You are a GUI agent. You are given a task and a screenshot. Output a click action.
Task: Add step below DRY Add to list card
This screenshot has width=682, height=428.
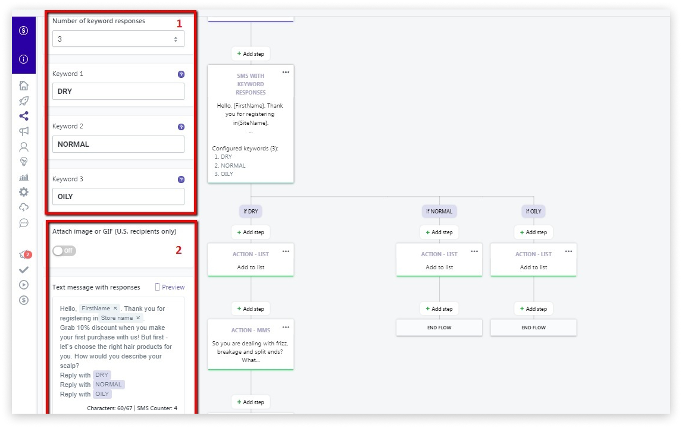click(251, 309)
